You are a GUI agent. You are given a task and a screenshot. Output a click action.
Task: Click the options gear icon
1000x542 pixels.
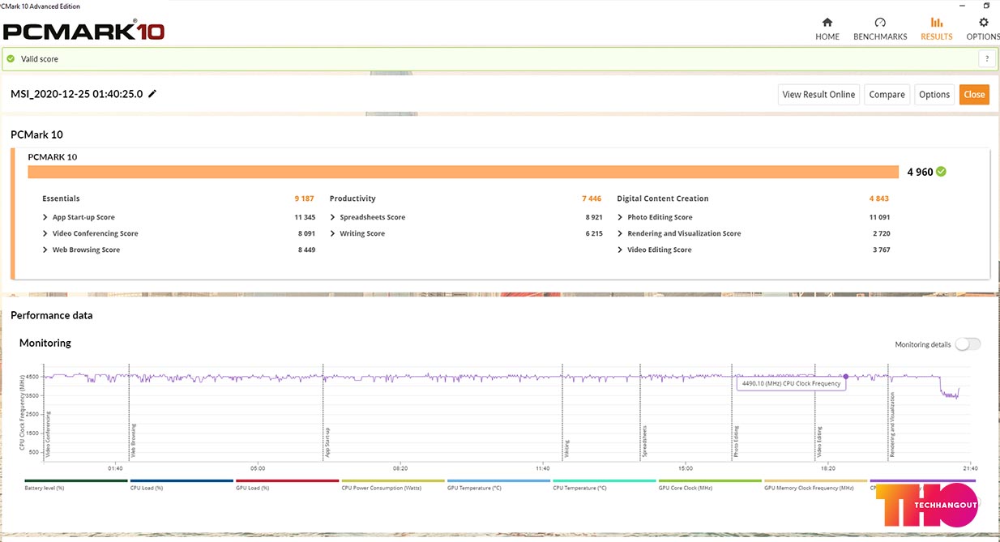[983, 23]
